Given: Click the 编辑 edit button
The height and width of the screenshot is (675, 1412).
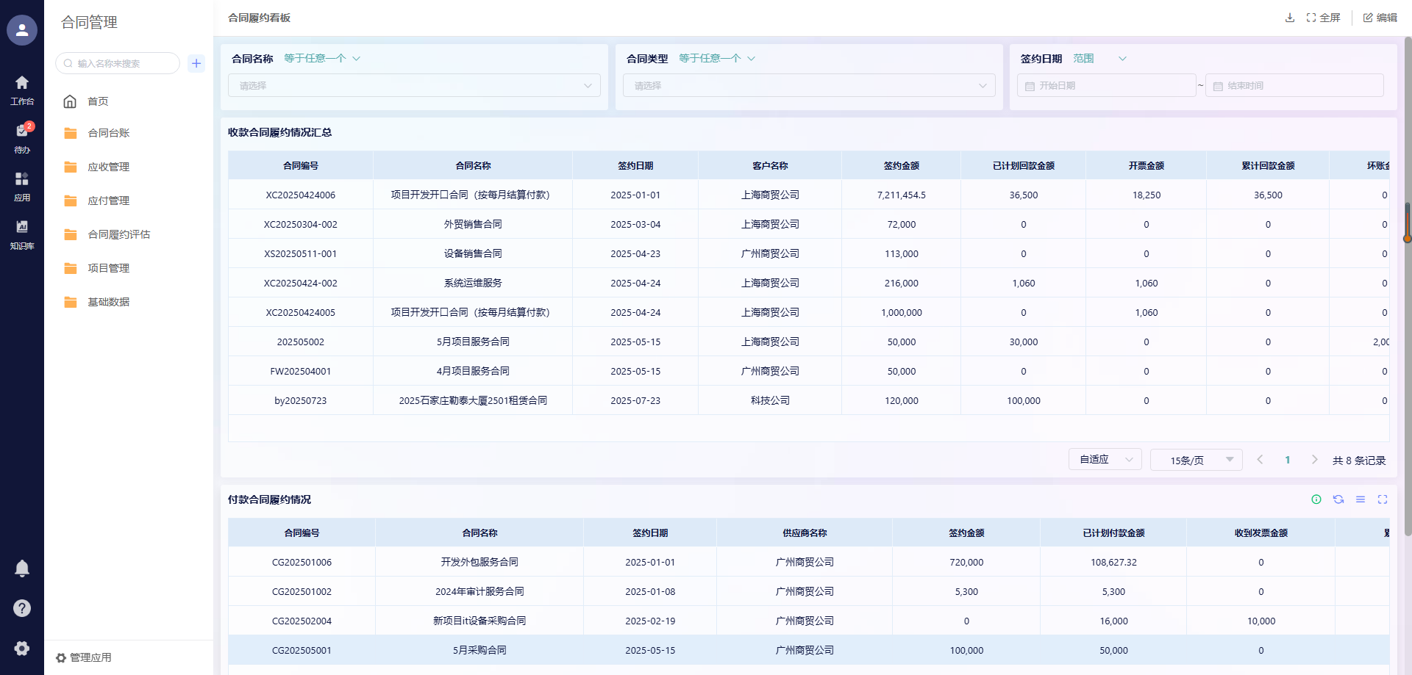Looking at the screenshot, I should [1380, 18].
